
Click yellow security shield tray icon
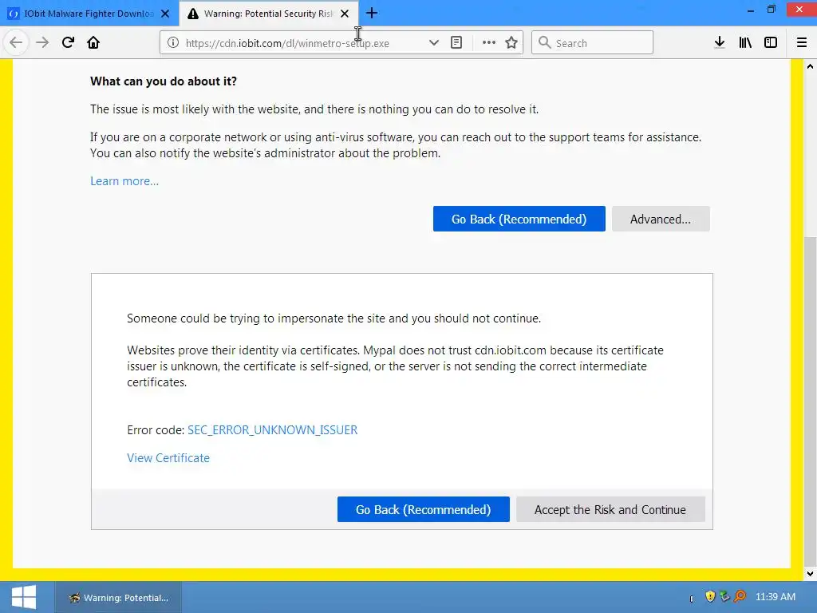click(x=709, y=596)
